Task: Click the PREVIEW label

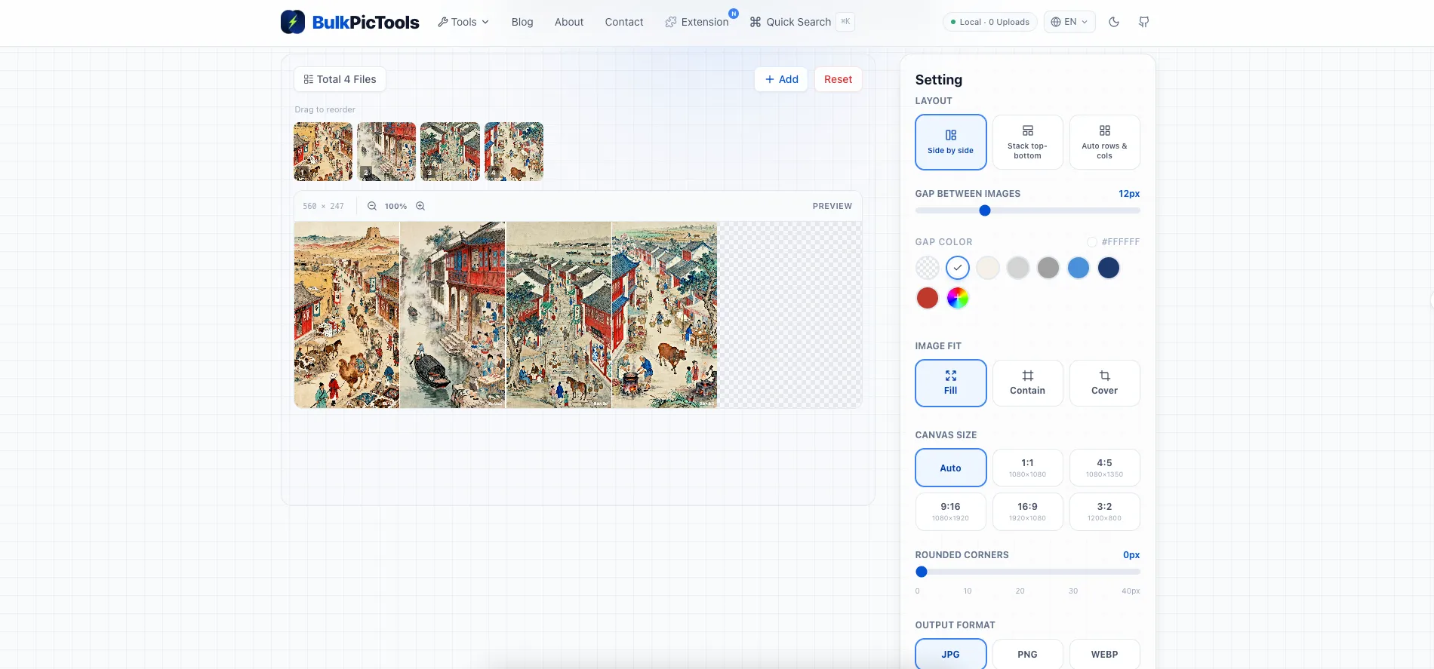Action: tap(832, 206)
